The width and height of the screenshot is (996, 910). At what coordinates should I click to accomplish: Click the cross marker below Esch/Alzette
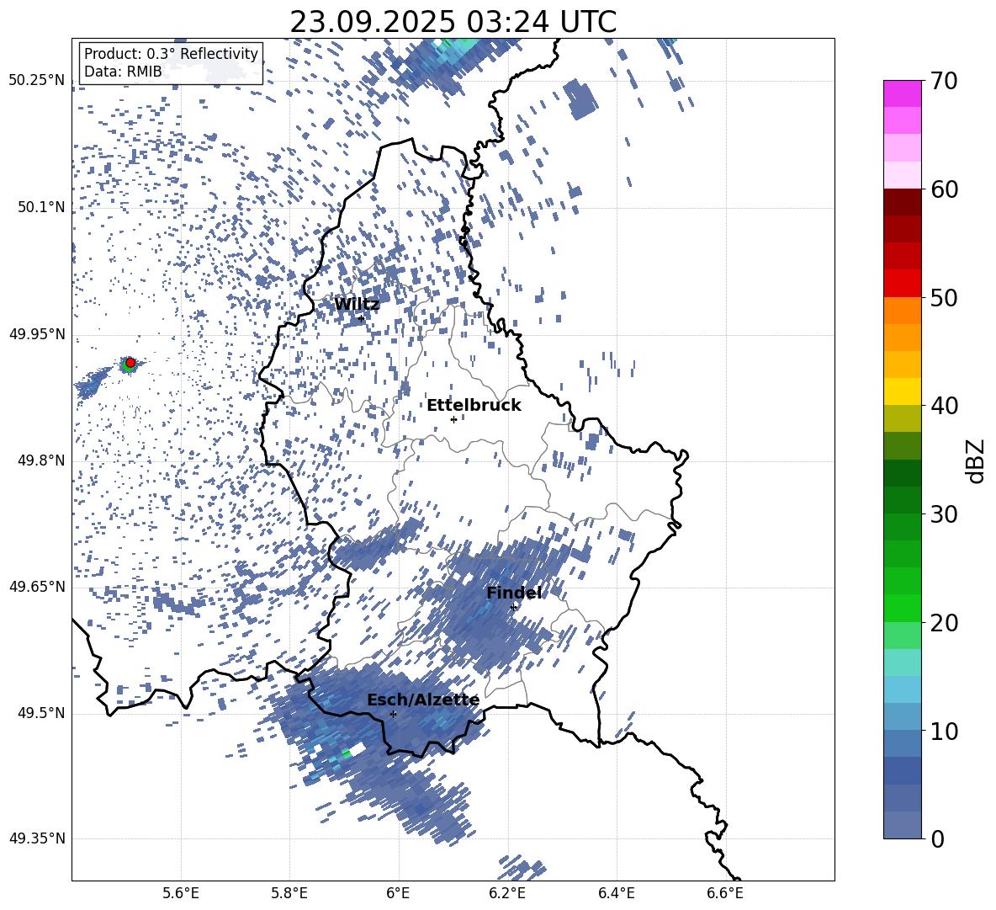393,714
